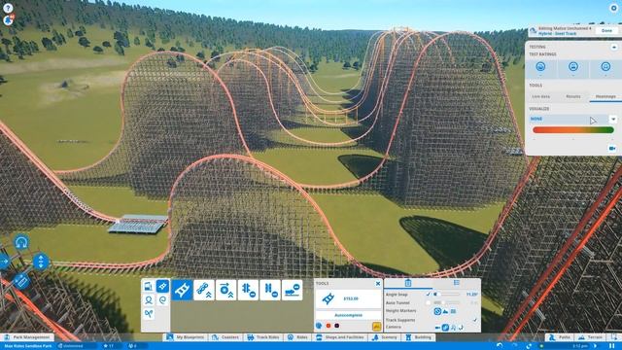Viewport: 622px width, 350px height.
Task: Open the settings gear in the top corner
Action: [613, 8]
